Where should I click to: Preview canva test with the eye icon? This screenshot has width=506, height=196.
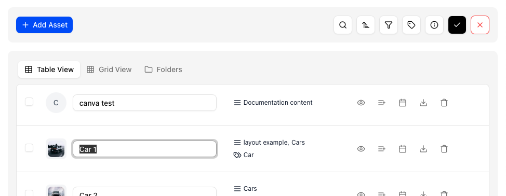click(x=361, y=103)
